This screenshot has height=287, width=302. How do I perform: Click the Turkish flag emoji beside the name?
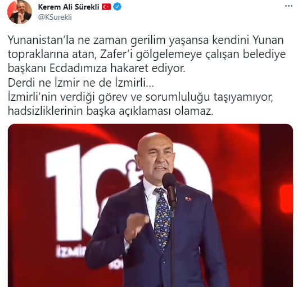coord(106,7)
